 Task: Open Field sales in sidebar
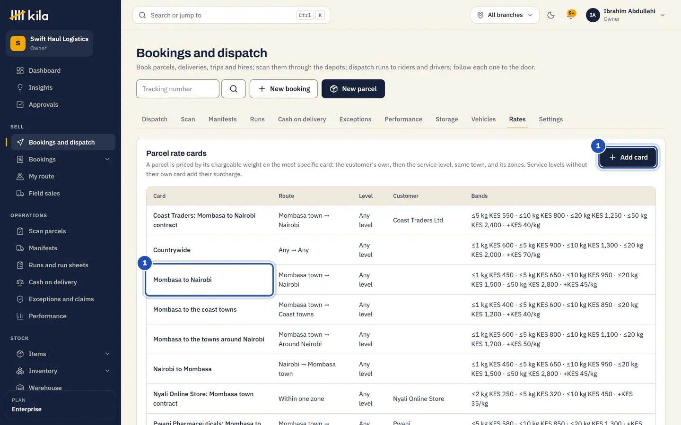(x=63, y=193)
